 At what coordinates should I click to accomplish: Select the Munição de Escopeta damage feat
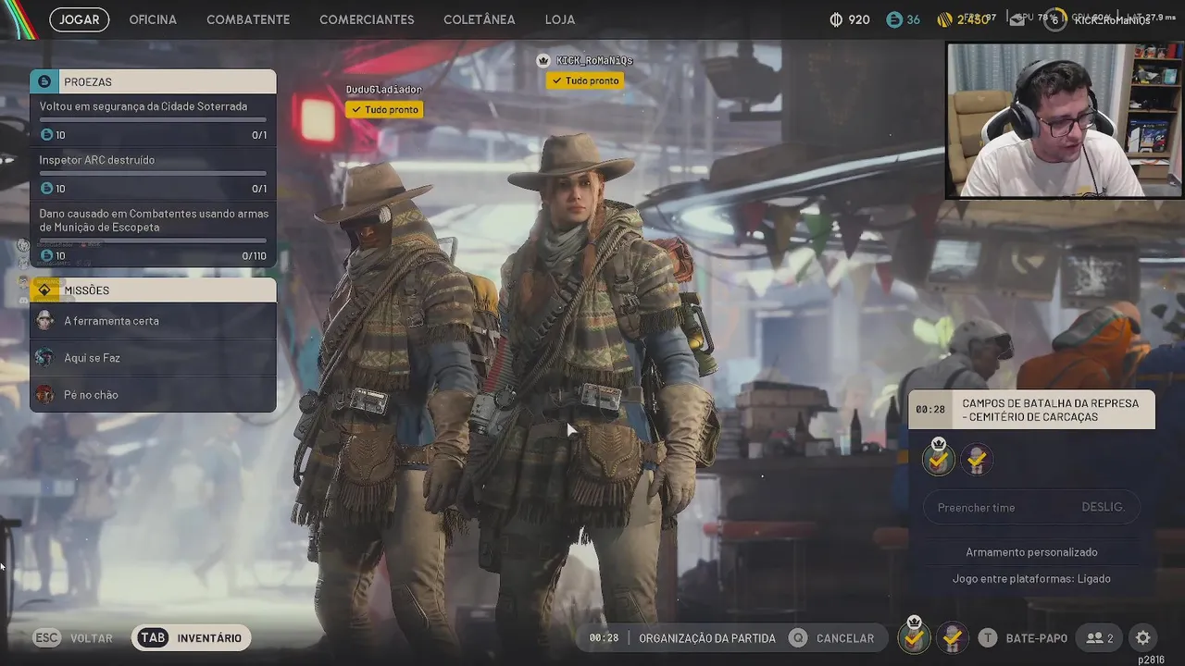pyautogui.click(x=153, y=233)
